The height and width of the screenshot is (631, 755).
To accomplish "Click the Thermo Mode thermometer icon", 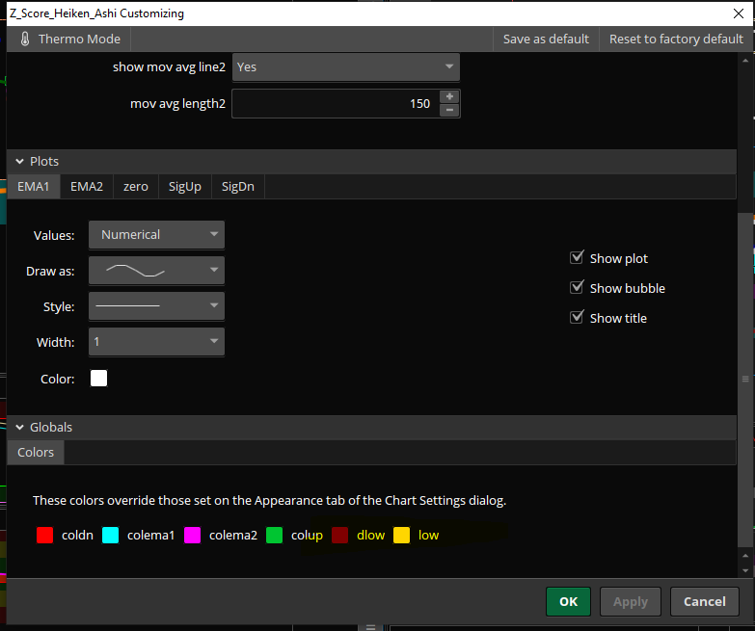I will [x=25, y=39].
